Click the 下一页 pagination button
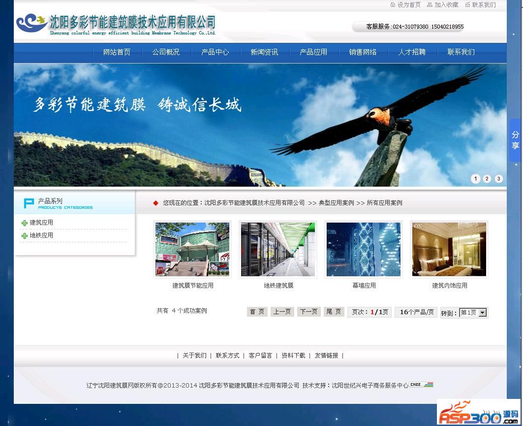This screenshot has height=426, width=523. (308, 312)
